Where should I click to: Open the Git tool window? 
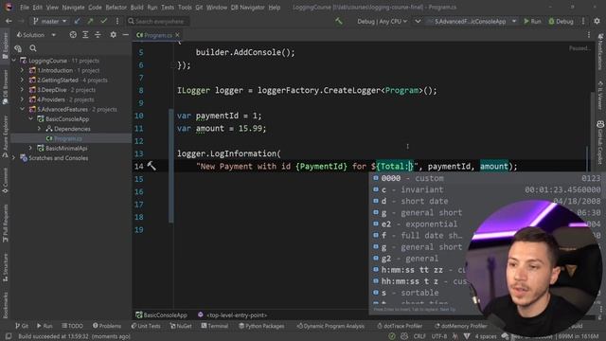pos(22,326)
